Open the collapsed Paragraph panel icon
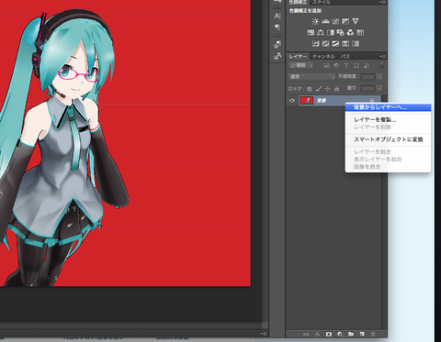The height and width of the screenshot is (342, 441). 277,28
